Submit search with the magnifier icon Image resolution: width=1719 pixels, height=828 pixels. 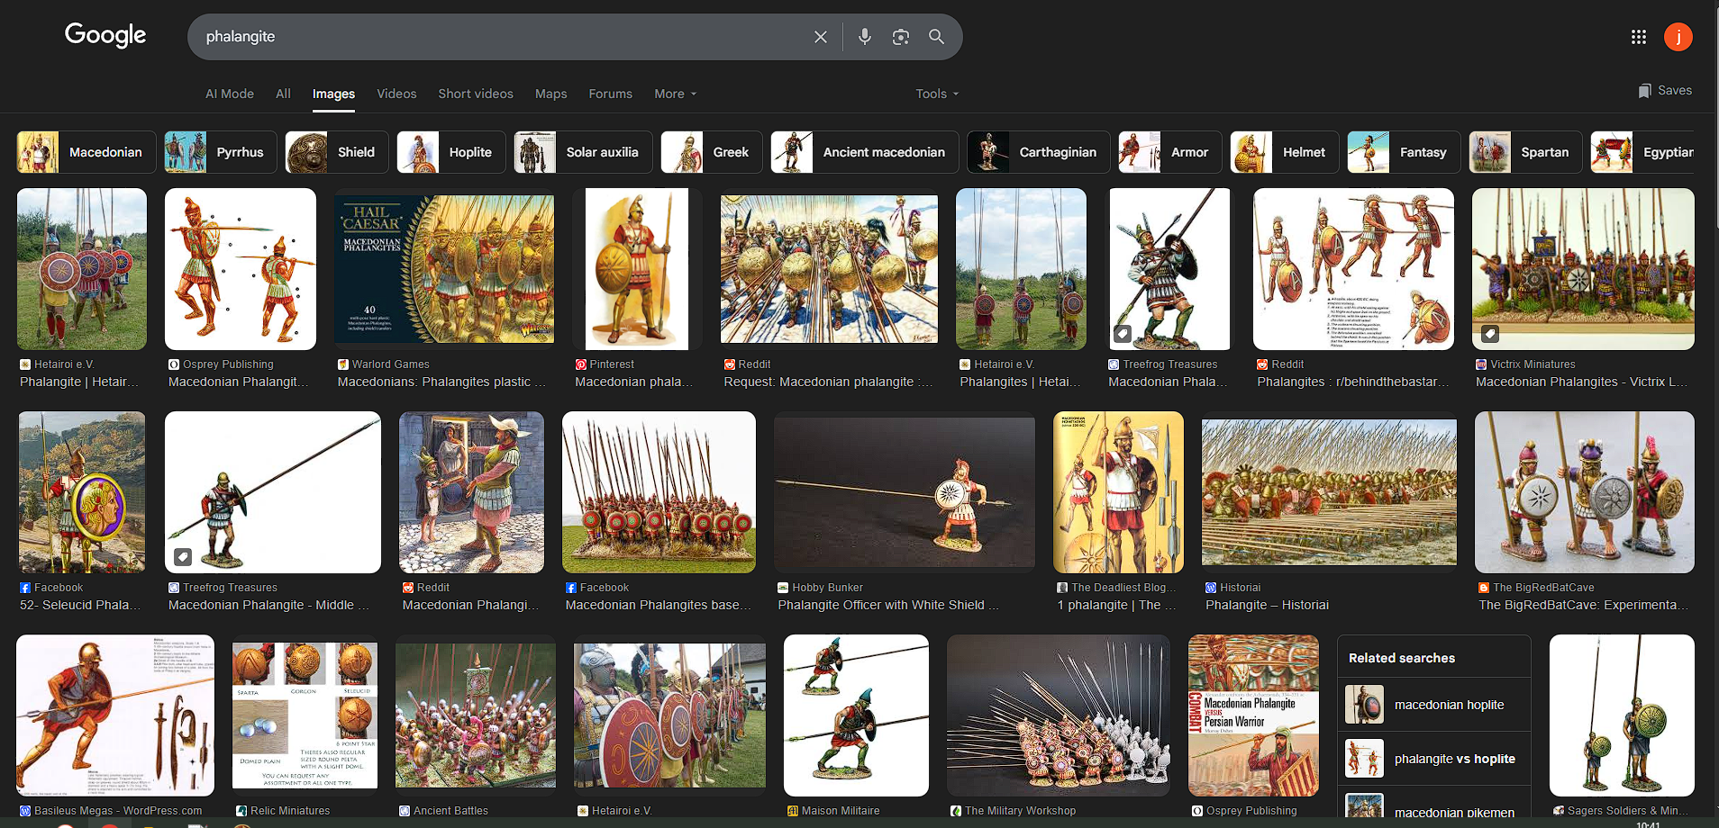[937, 37]
